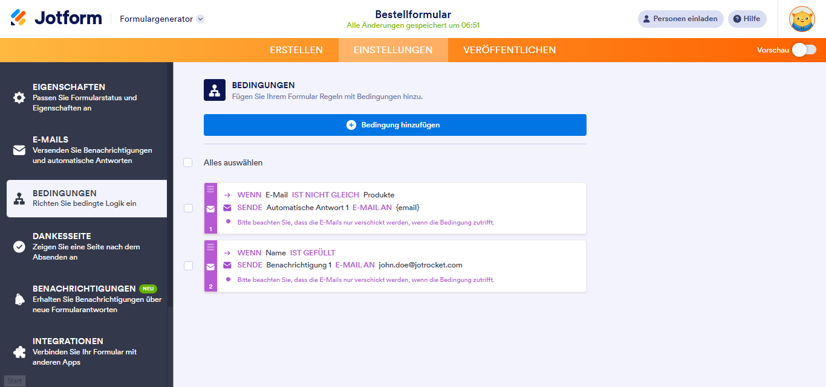Toggle the Vorschau preview switch
The width and height of the screenshot is (826, 387).
click(x=804, y=50)
